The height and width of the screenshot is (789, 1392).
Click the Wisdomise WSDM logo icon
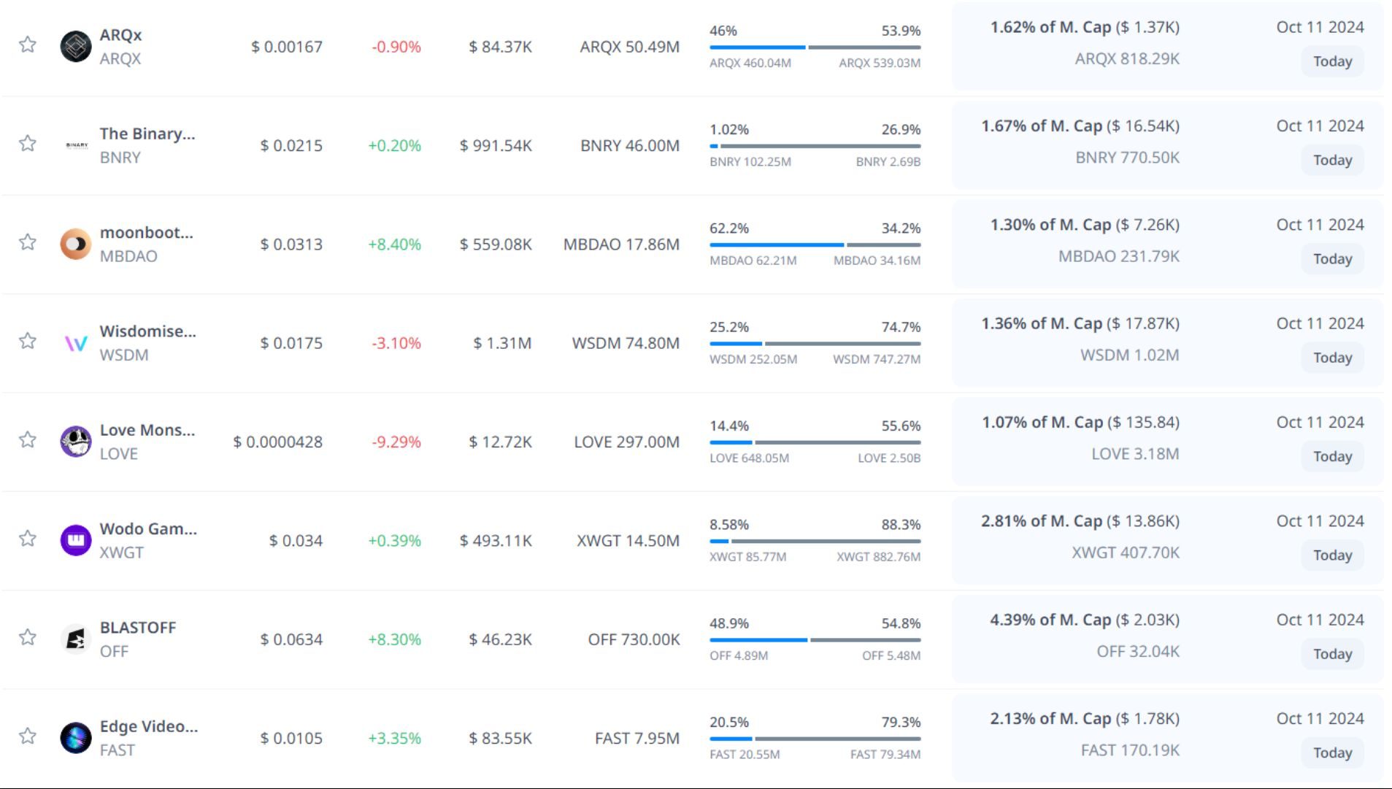coord(75,343)
